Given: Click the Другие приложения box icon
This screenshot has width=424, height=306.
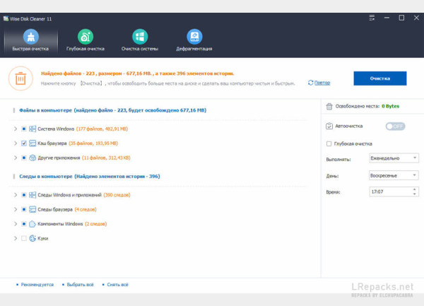Looking at the screenshot, I should 33,158.
